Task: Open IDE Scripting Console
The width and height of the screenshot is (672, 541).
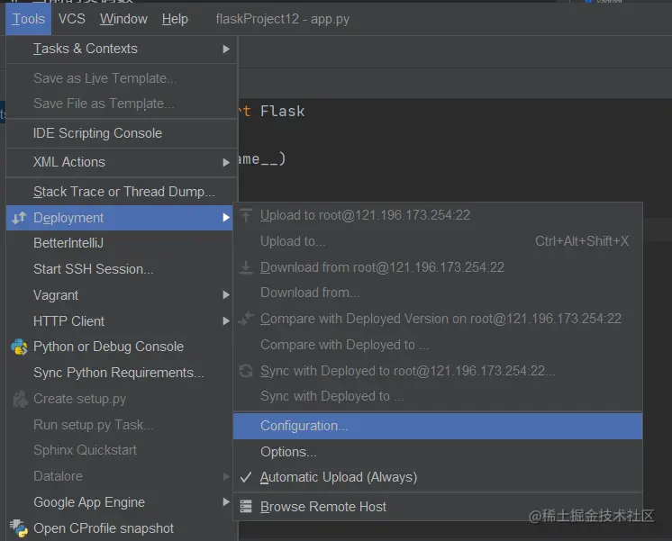Action: click(x=122, y=133)
